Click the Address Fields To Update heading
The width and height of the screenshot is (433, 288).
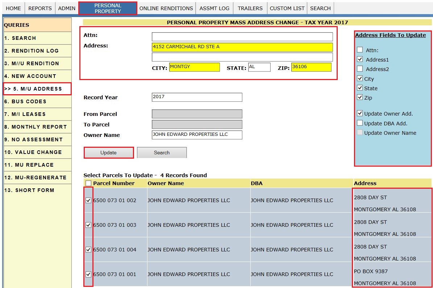pos(391,35)
